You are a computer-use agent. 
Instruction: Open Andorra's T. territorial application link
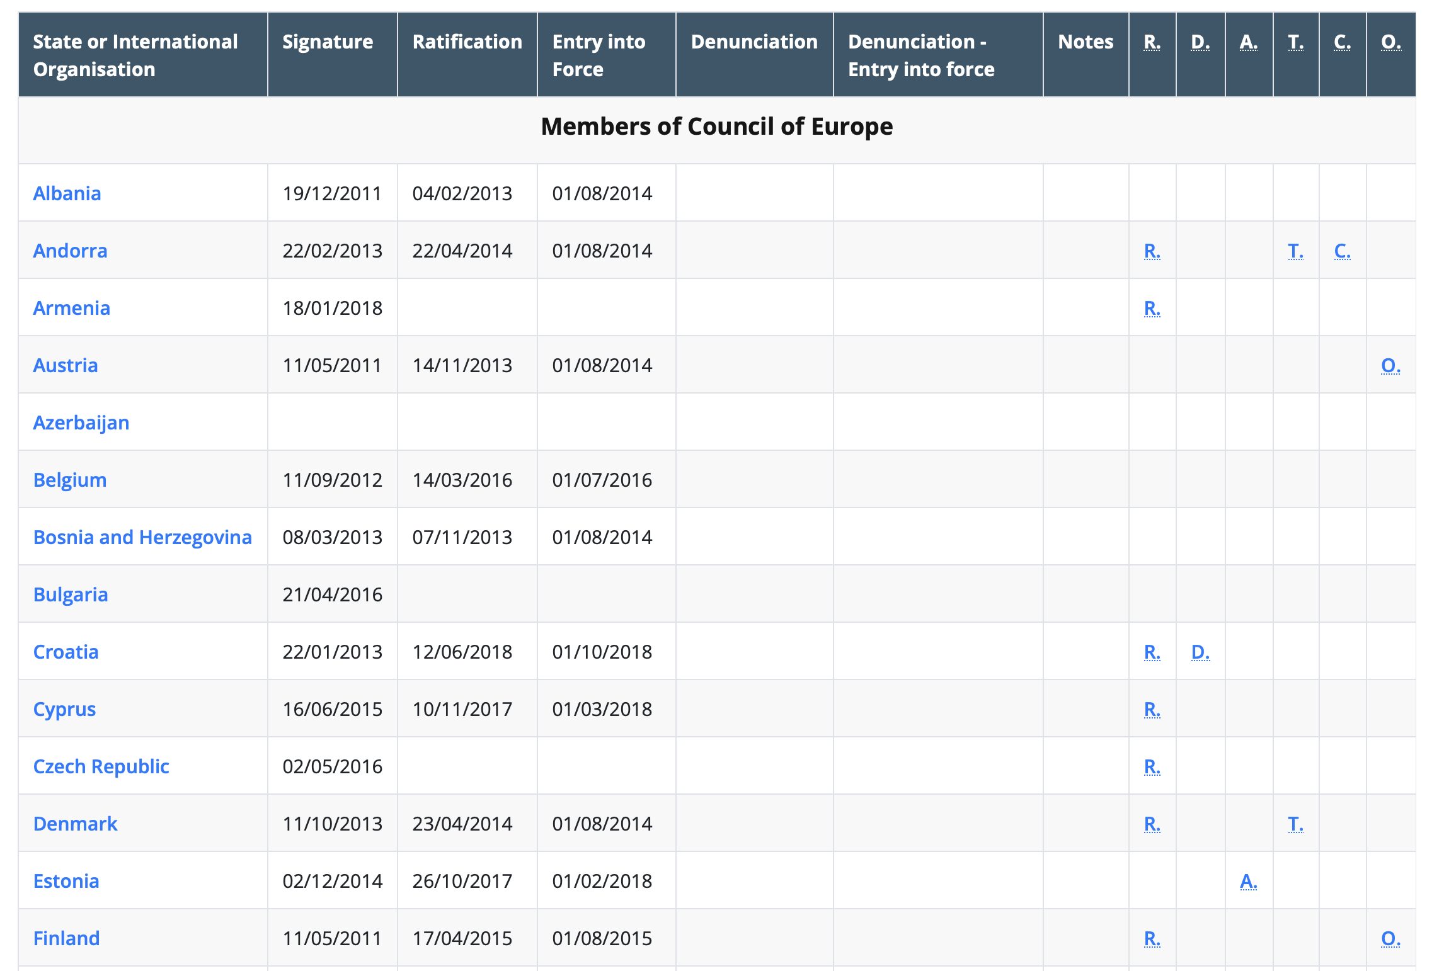pos(1295,251)
